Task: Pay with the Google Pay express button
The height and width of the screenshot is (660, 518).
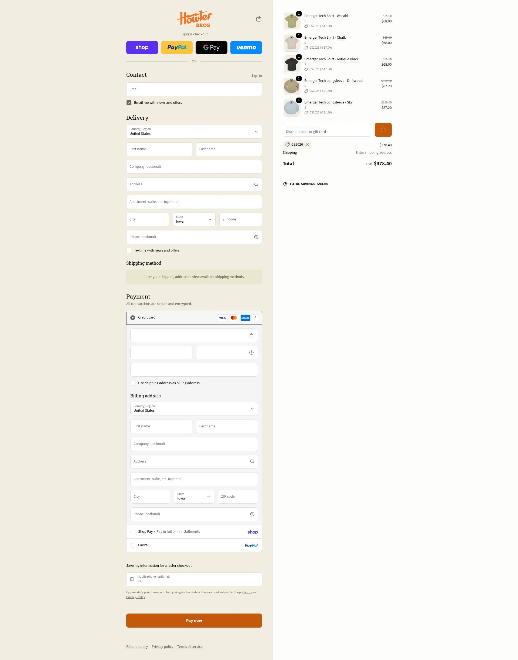Action: 211,47
